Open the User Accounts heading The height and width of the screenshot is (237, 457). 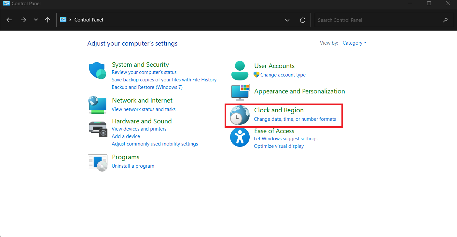tap(274, 66)
